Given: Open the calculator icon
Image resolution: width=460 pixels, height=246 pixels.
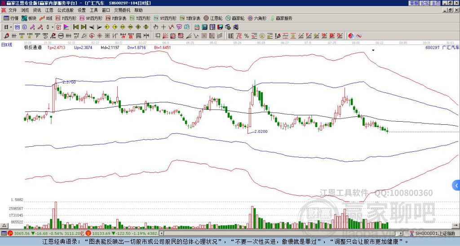Looking at the screenshot, I should 205,27.
